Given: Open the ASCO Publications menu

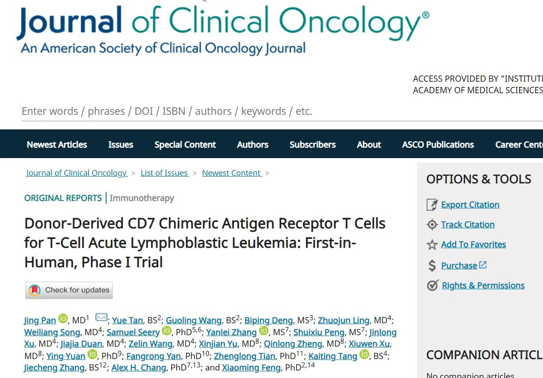Looking at the screenshot, I should [x=438, y=144].
